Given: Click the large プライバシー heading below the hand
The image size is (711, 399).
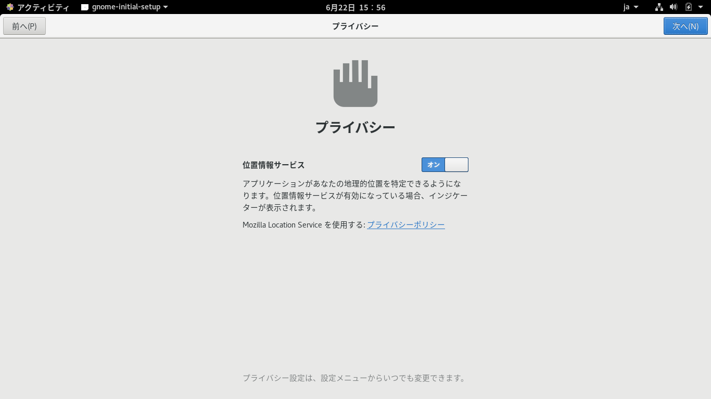Looking at the screenshot, I should coord(355,127).
